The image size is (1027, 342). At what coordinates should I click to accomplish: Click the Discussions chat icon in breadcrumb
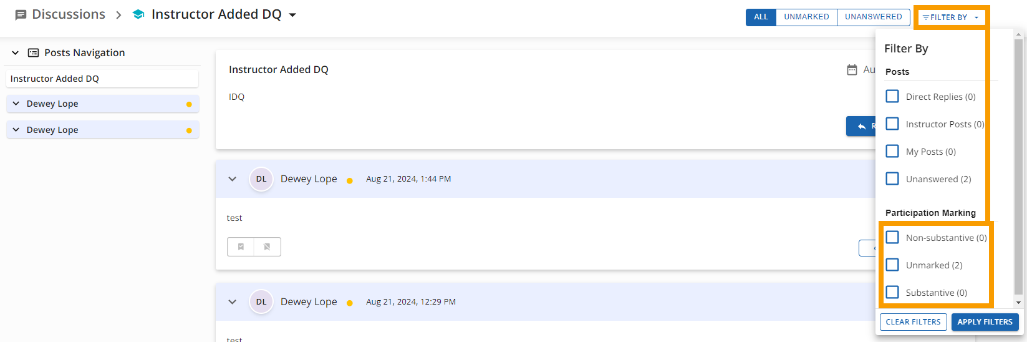[x=21, y=15]
